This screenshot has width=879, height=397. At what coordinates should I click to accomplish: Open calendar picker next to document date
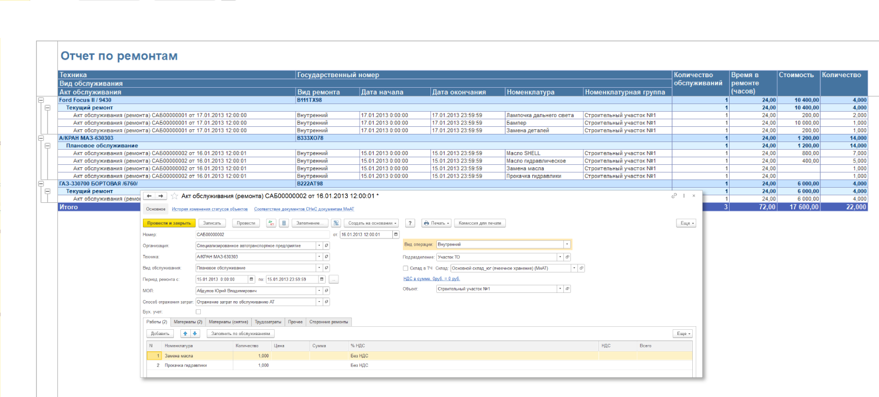click(396, 234)
